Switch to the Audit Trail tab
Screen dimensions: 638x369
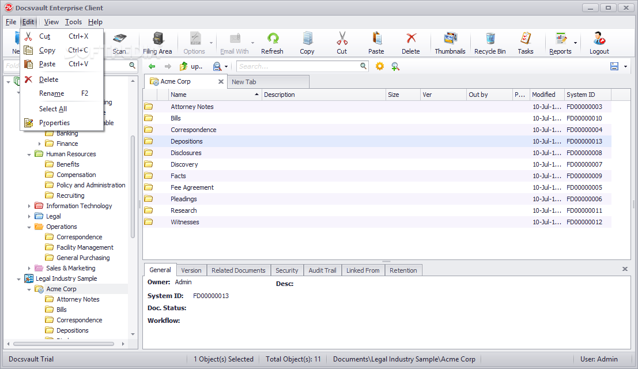(322, 270)
